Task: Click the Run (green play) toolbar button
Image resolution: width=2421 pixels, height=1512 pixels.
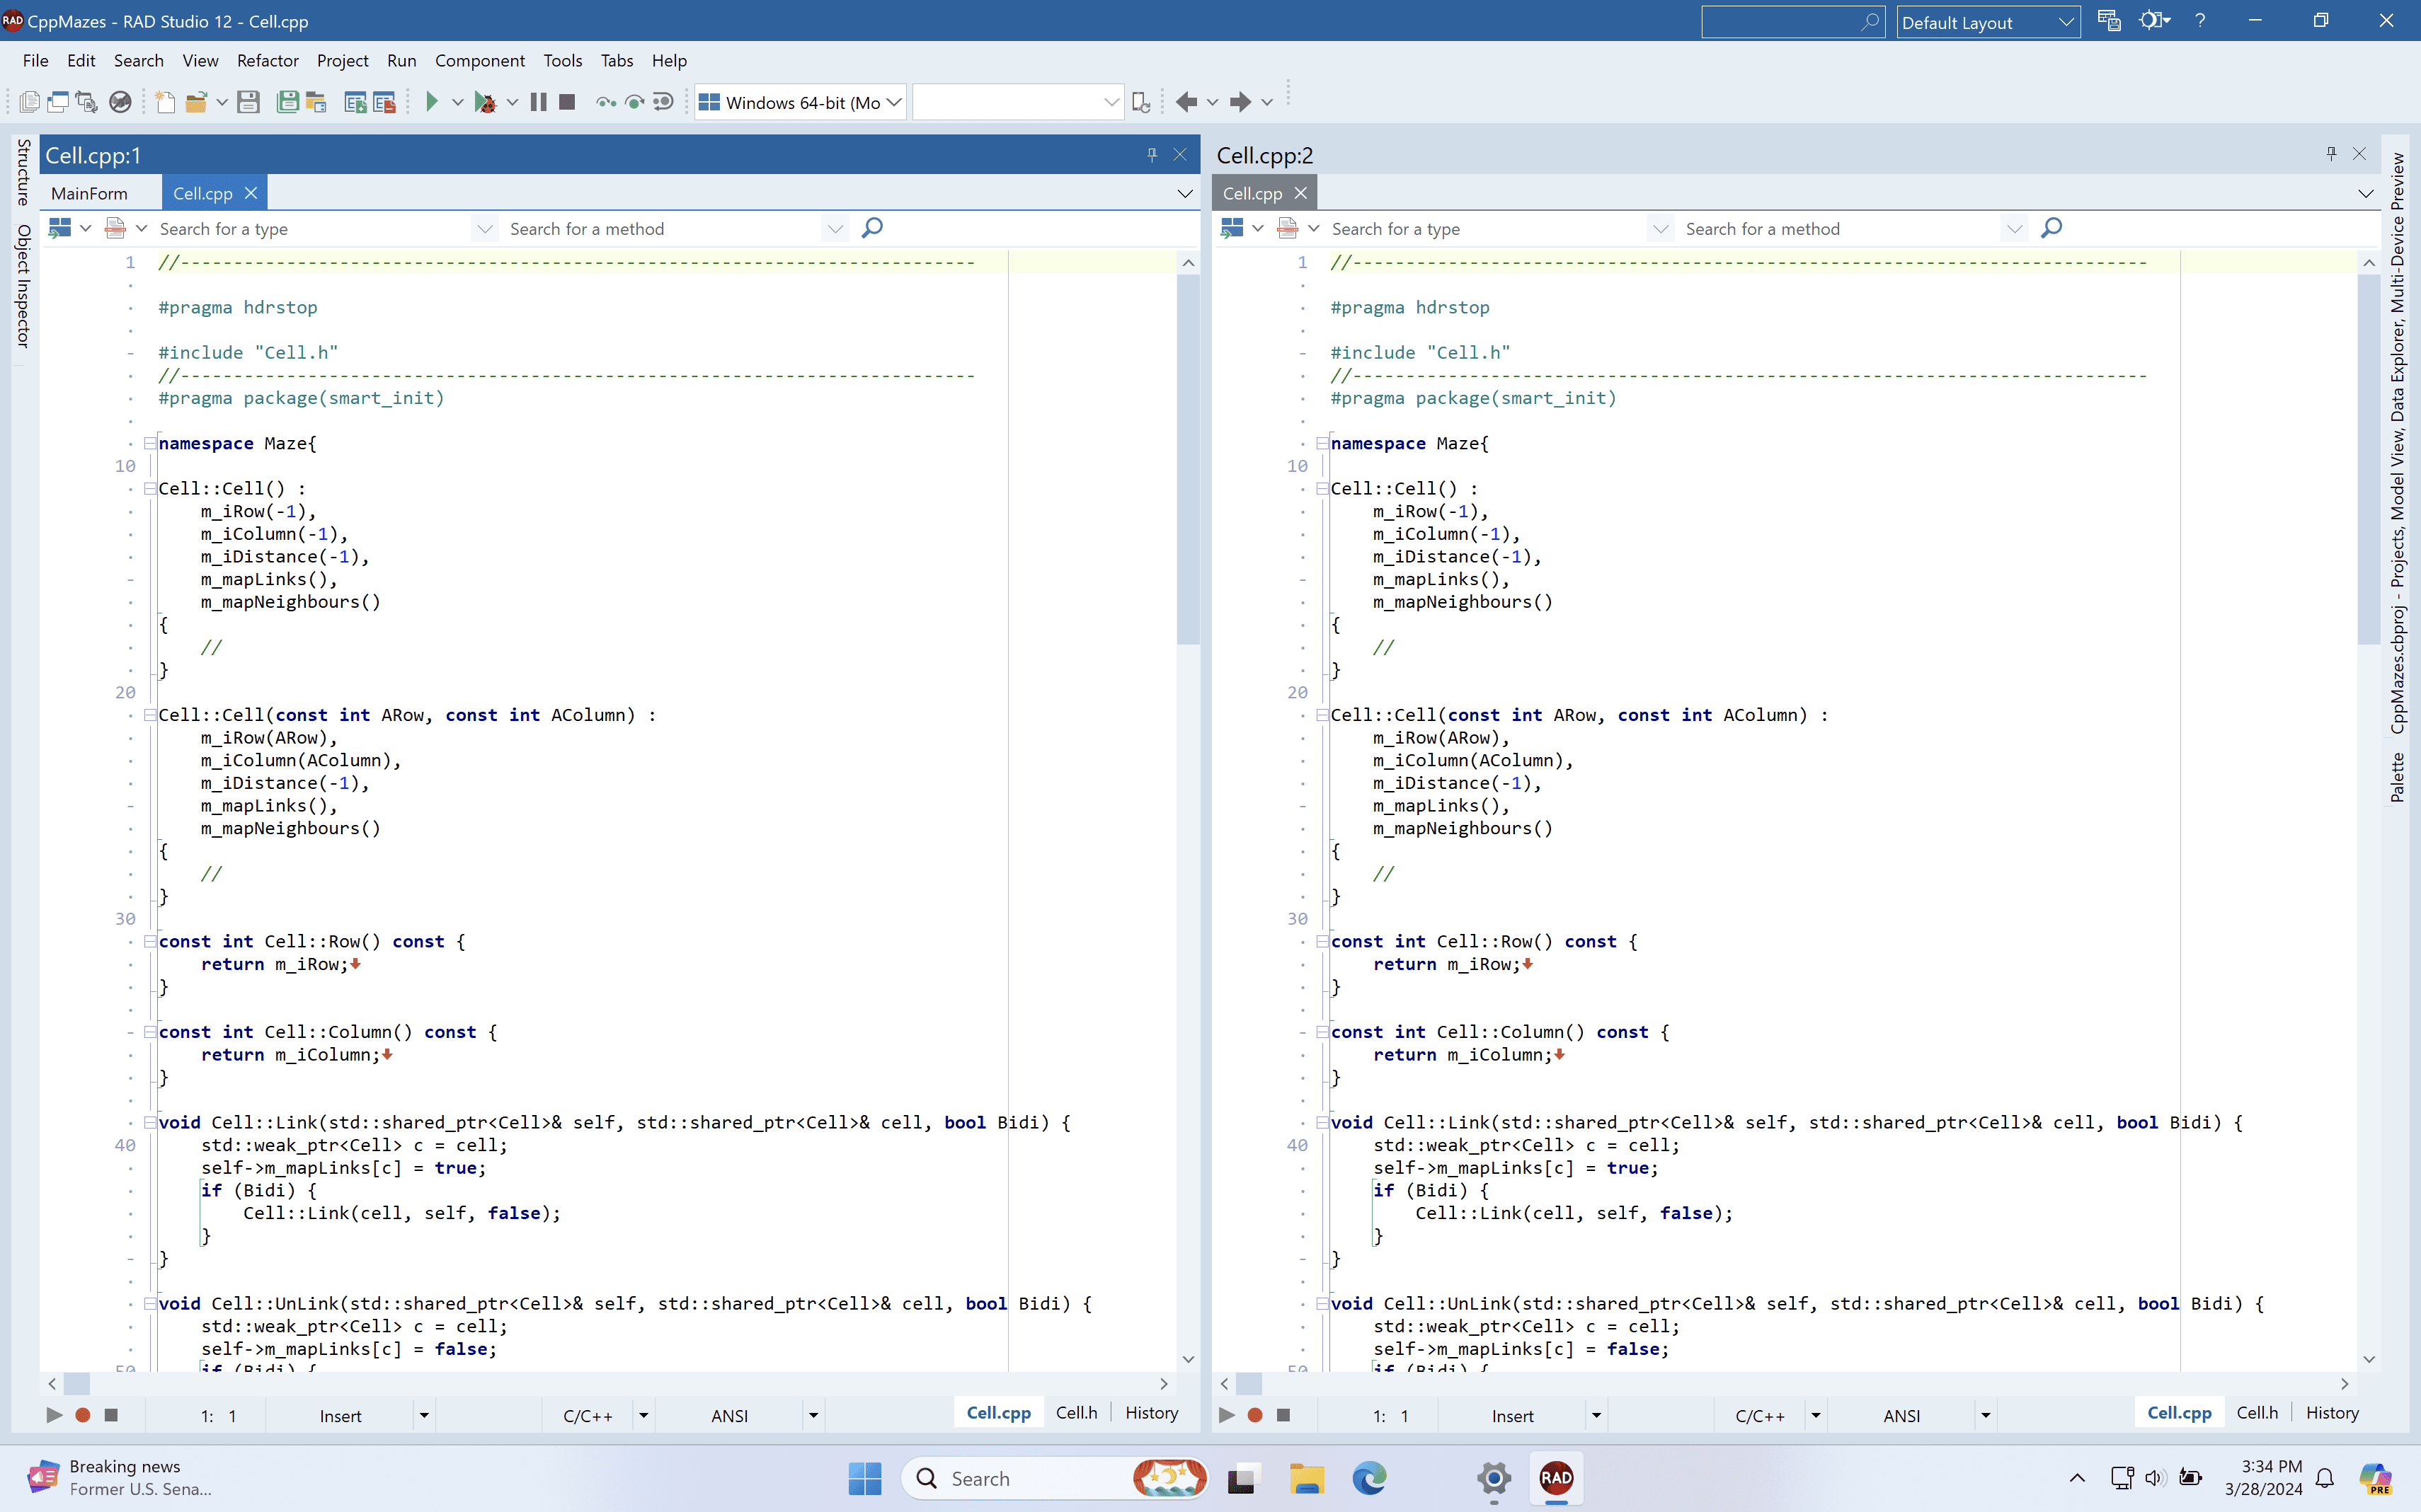Action: click(x=433, y=102)
